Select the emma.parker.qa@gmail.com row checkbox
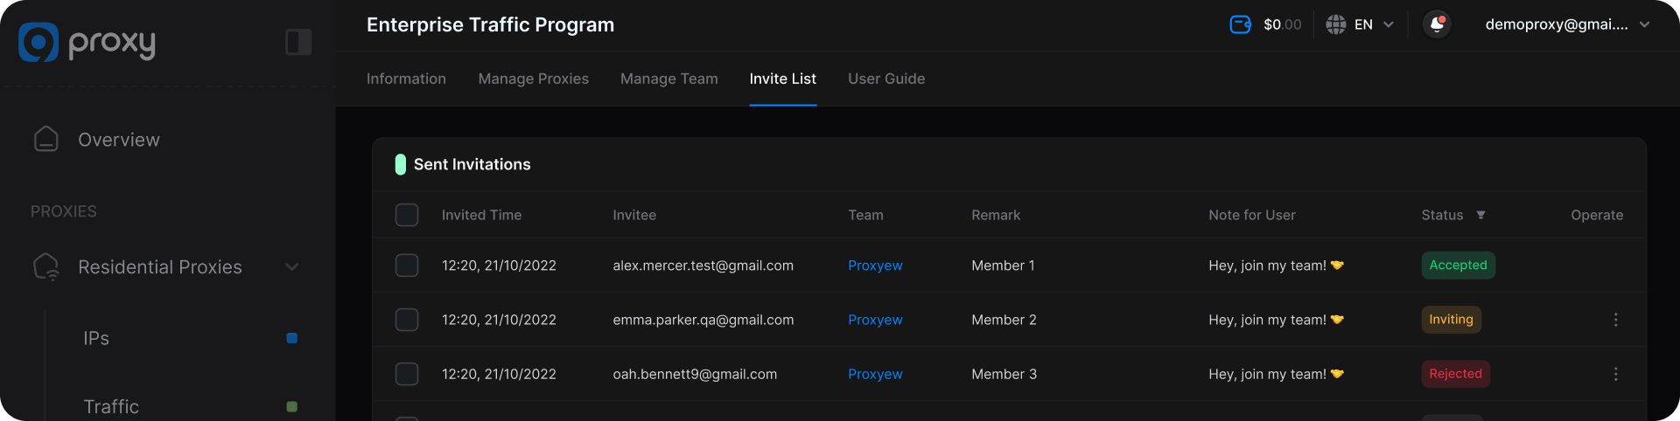1680x421 pixels. point(407,320)
